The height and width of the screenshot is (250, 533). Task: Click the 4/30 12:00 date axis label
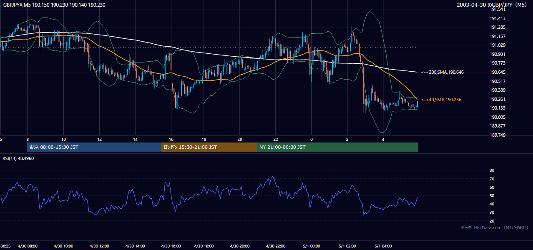tap(99, 246)
